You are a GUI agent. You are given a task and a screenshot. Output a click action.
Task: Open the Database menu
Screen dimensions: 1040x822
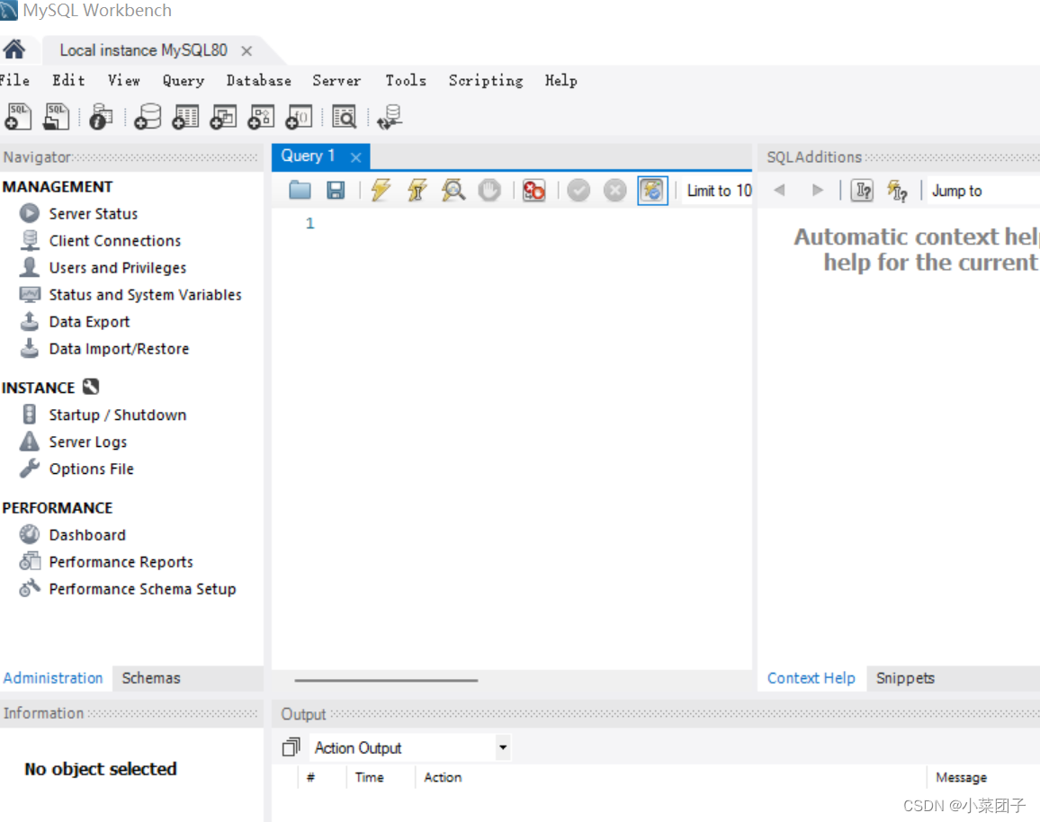259,80
